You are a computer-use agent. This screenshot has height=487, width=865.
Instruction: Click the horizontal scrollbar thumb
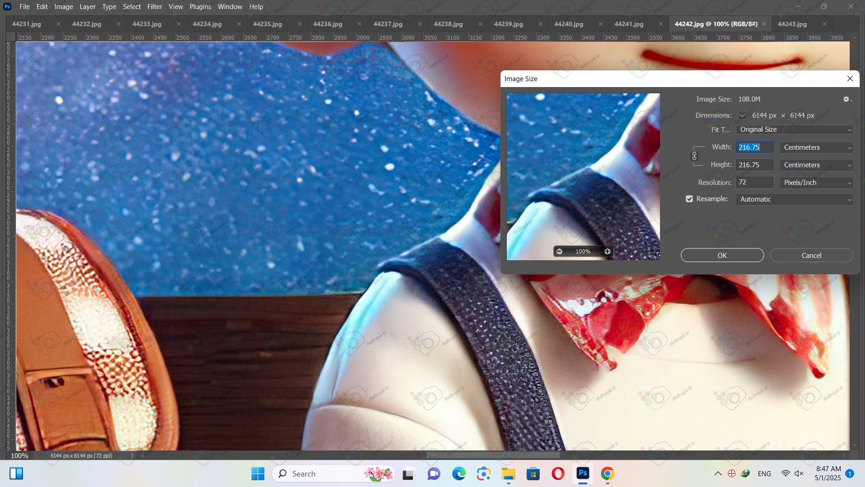click(x=493, y=455)
